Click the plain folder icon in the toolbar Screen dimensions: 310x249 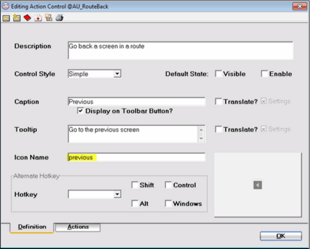pos(7,18)
